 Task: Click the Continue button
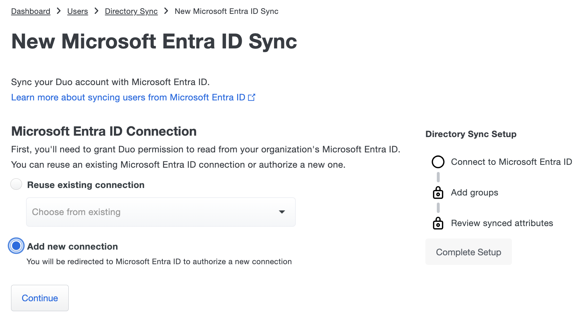[40, 298]
